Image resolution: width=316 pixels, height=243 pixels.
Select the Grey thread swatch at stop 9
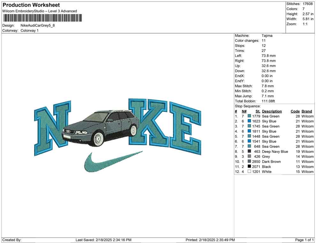249,157
